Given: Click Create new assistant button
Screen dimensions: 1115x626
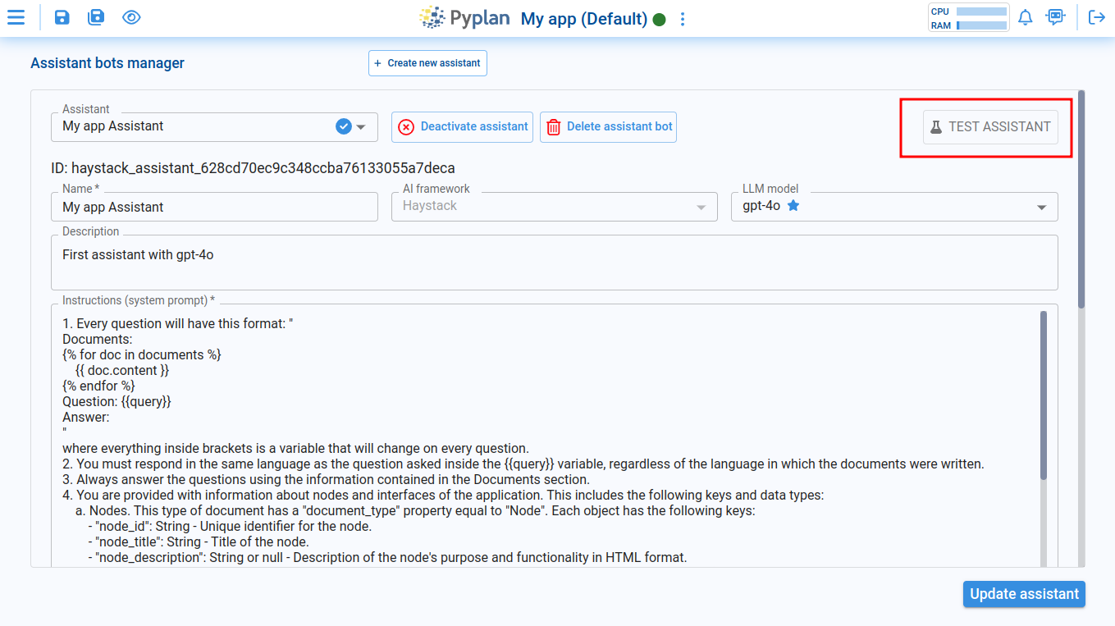Looking at the screenshot, I should [x=427, y=63].
